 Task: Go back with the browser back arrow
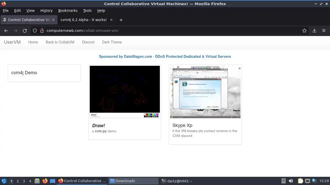pyautogui.click(x=6, y=31)
